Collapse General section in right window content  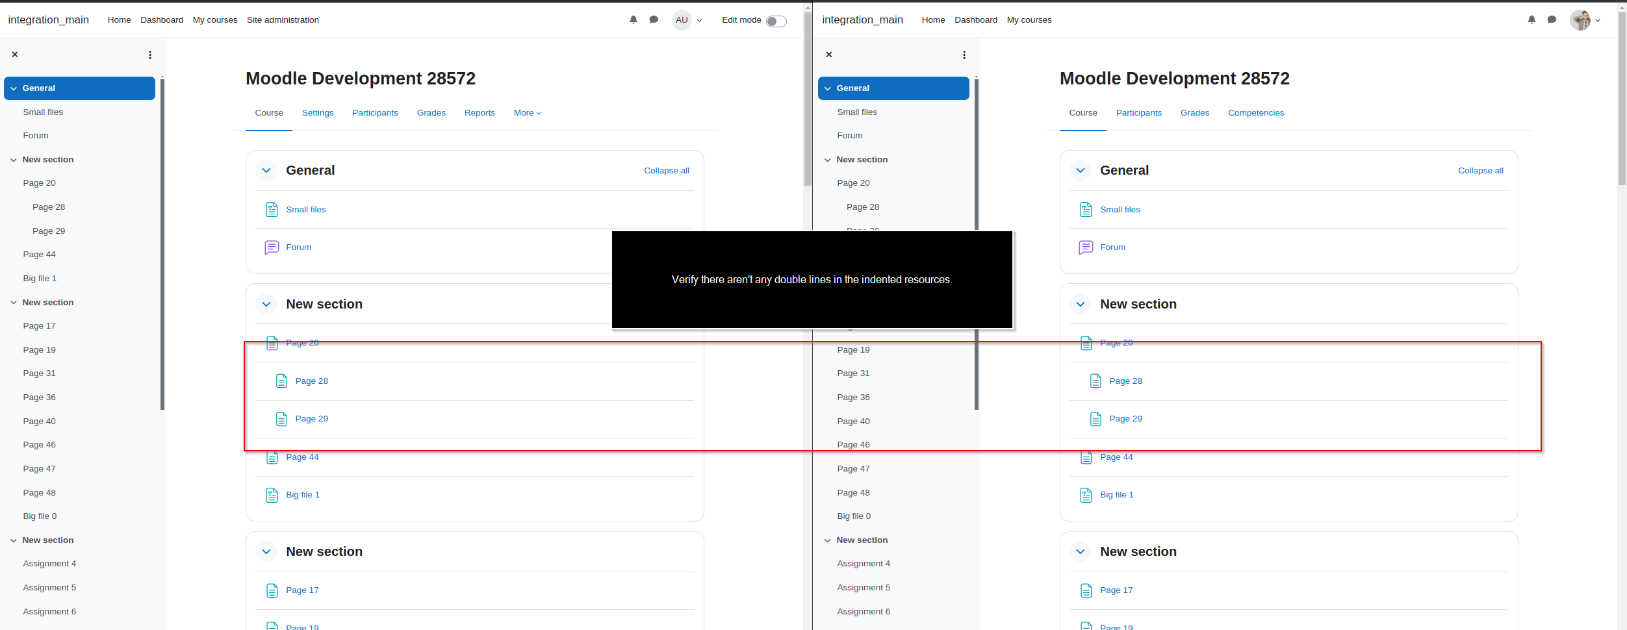click(1081, 170)
